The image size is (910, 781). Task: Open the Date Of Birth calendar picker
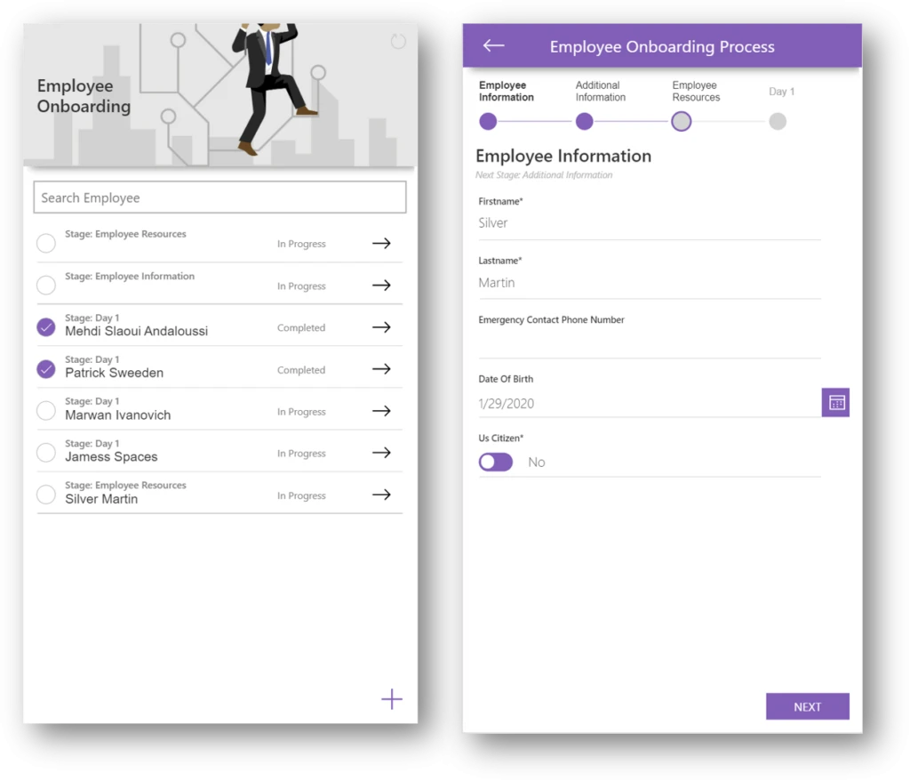[x=835, y=402]
